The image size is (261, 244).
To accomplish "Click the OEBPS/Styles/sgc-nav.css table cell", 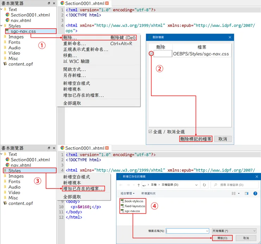I will click(x=202, y=54).
